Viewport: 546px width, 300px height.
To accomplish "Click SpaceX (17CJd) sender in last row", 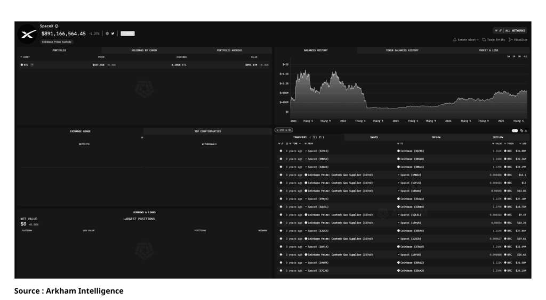I will (318, 271).
